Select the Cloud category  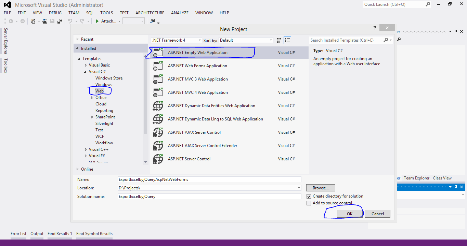[101, 104]
